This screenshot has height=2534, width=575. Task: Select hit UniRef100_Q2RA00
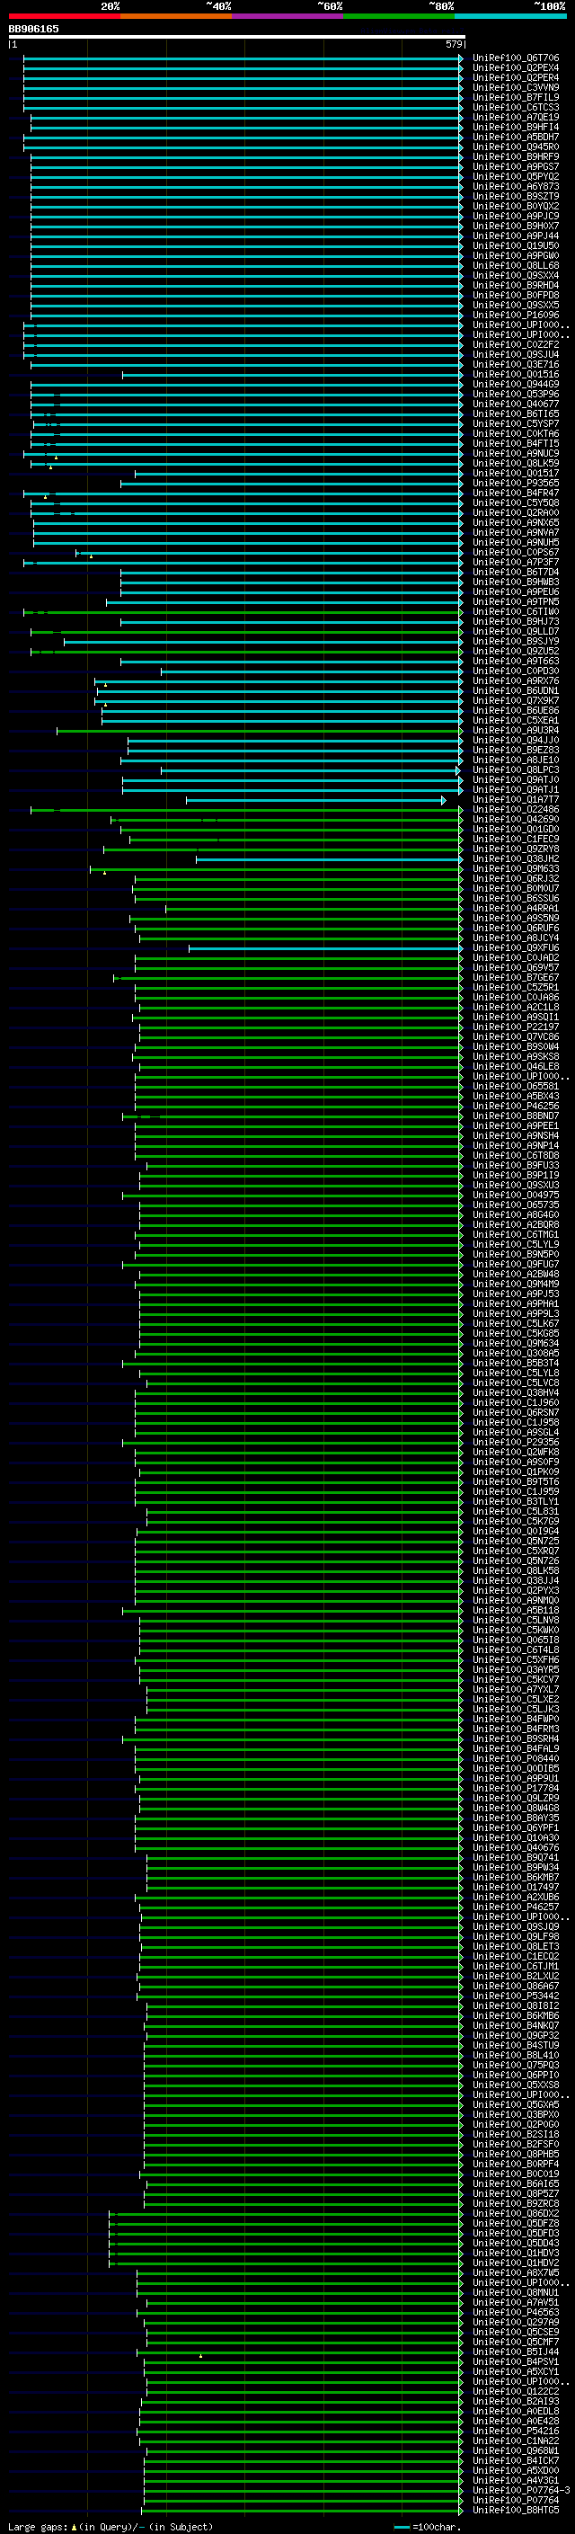[515, 512]
